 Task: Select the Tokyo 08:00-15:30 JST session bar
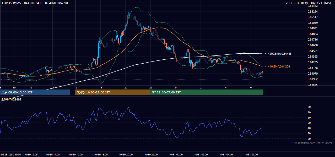pyautogui.click(x=35, y=92)
